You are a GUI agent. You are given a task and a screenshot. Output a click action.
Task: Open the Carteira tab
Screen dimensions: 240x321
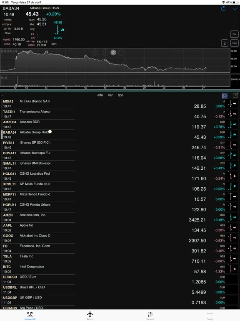[x=150, y=316]
